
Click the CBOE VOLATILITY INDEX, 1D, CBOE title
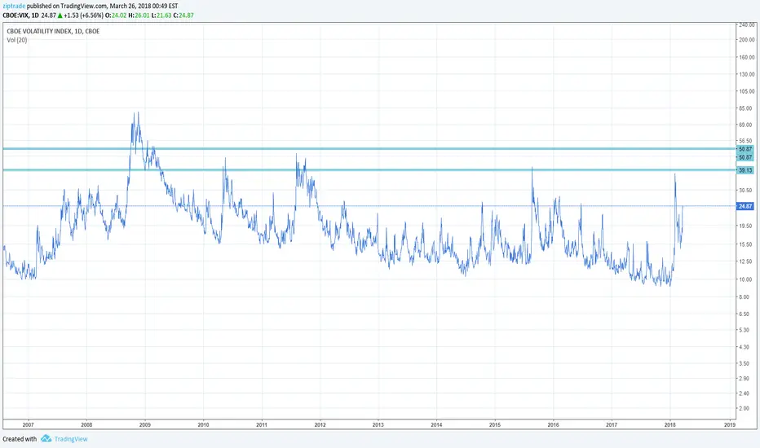click(x=53, y=31)
